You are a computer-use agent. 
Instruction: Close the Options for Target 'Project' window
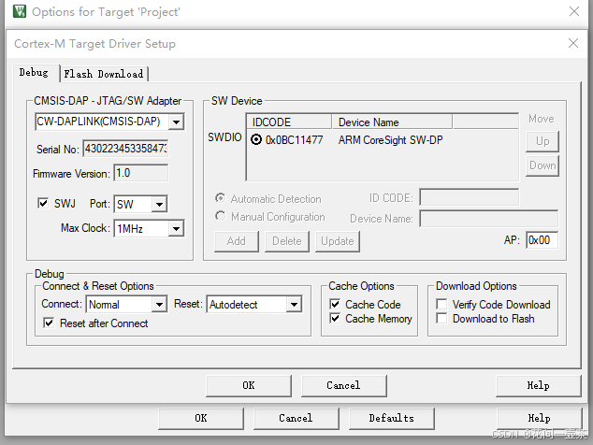click(574, 11)
